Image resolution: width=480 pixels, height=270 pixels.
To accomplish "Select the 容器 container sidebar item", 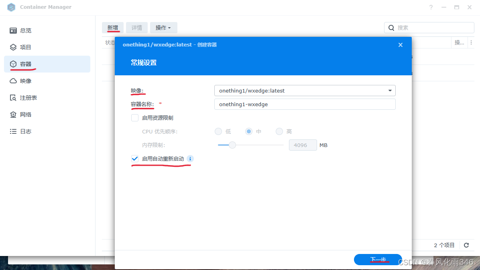I will point(47,64).
